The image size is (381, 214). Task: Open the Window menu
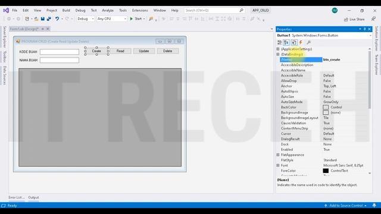[160, 11]
